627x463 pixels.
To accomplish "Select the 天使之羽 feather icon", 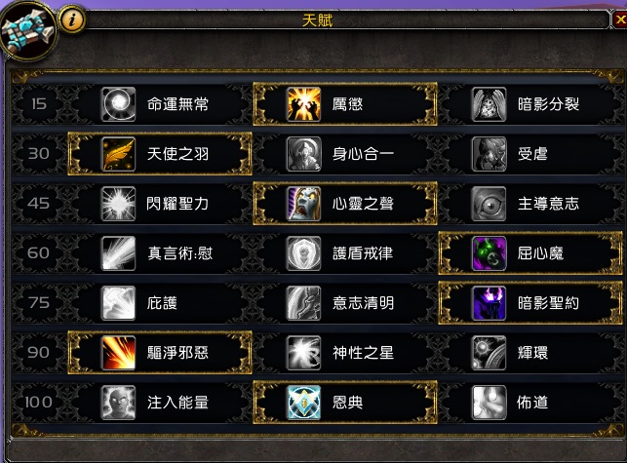I will (118, 154).
